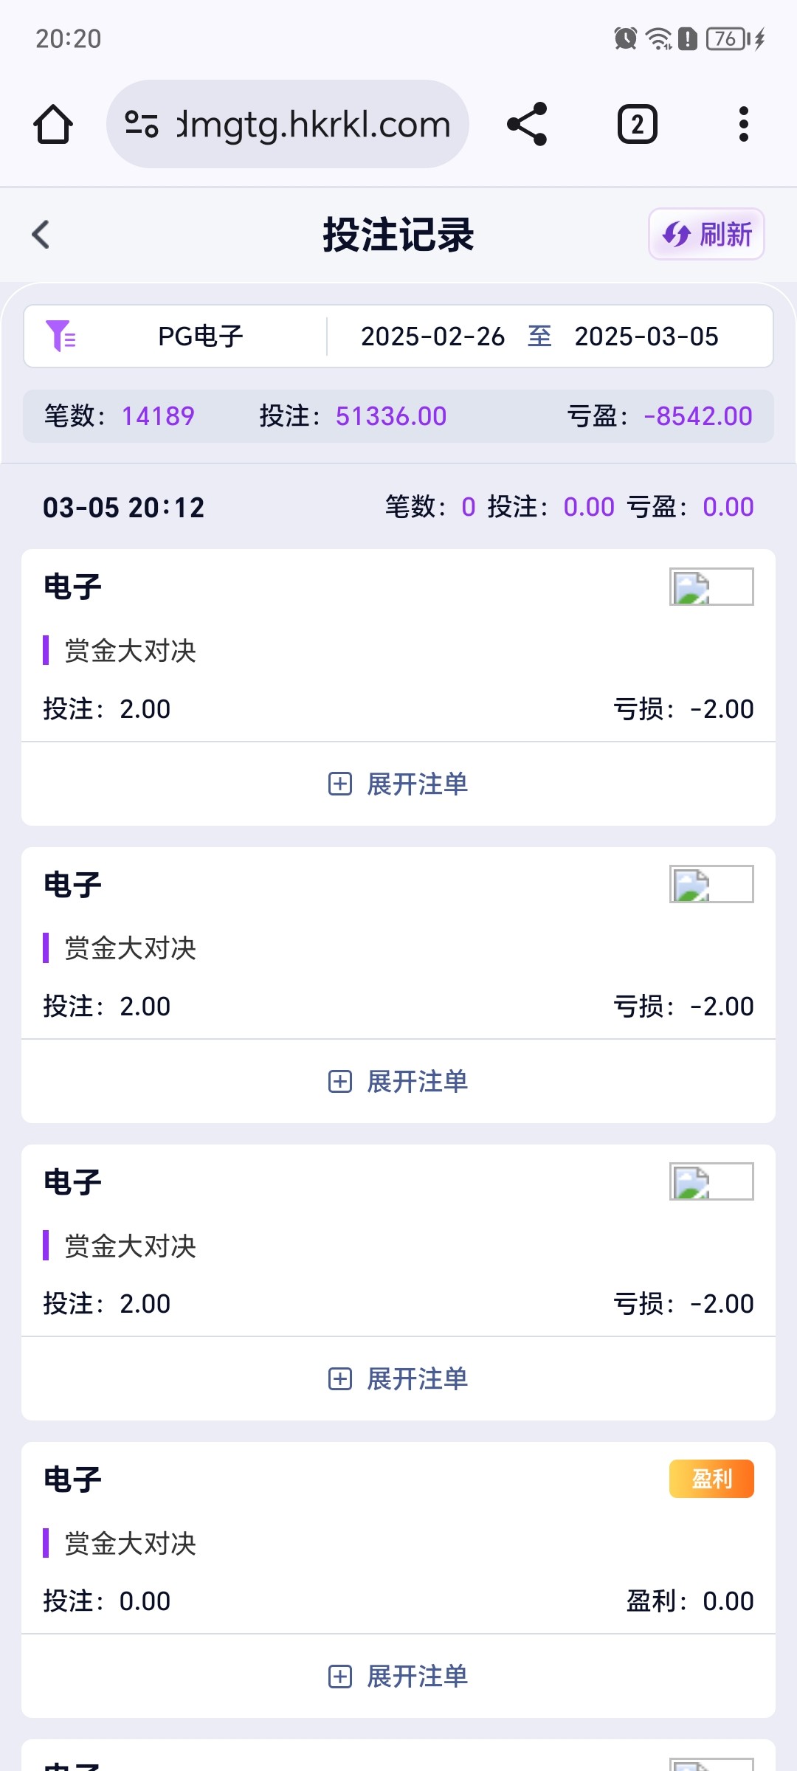797x1771 pixels.
Task: Tap the broken image on first card
Action: [711, 587]
